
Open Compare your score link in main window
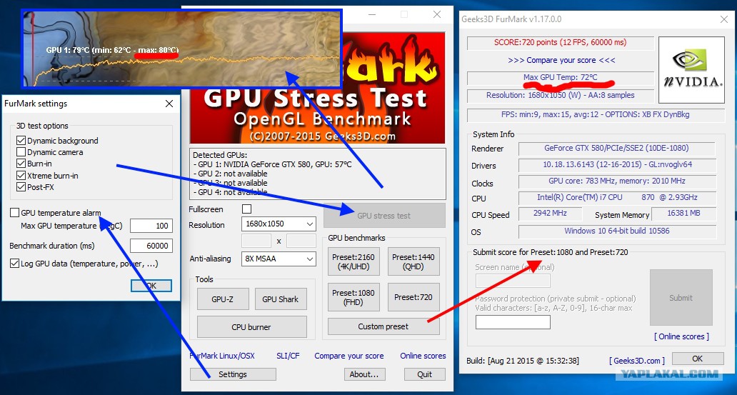[349, 356]
